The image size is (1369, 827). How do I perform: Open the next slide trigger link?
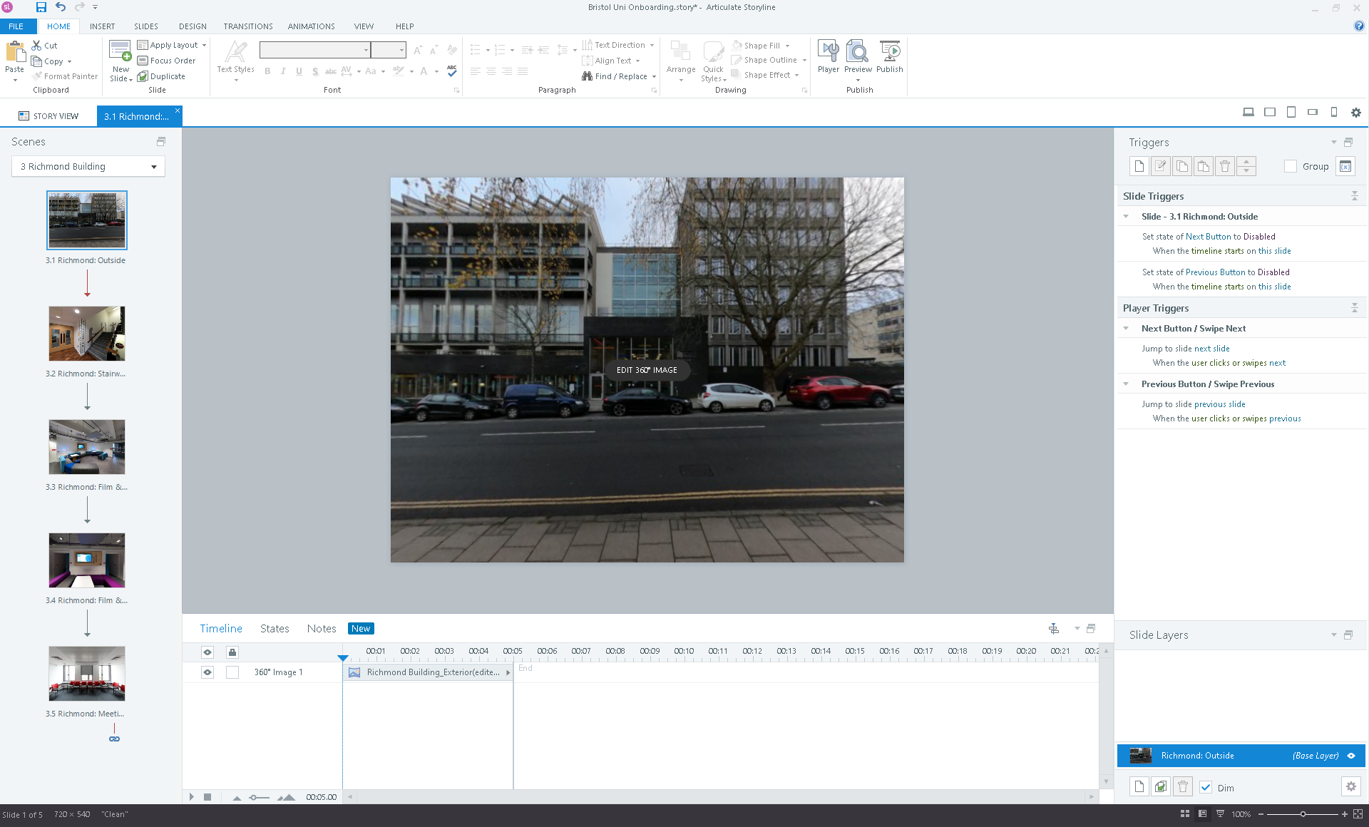click(x=1214, y=348)
